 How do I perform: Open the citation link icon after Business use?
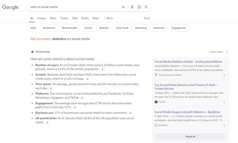130,113
